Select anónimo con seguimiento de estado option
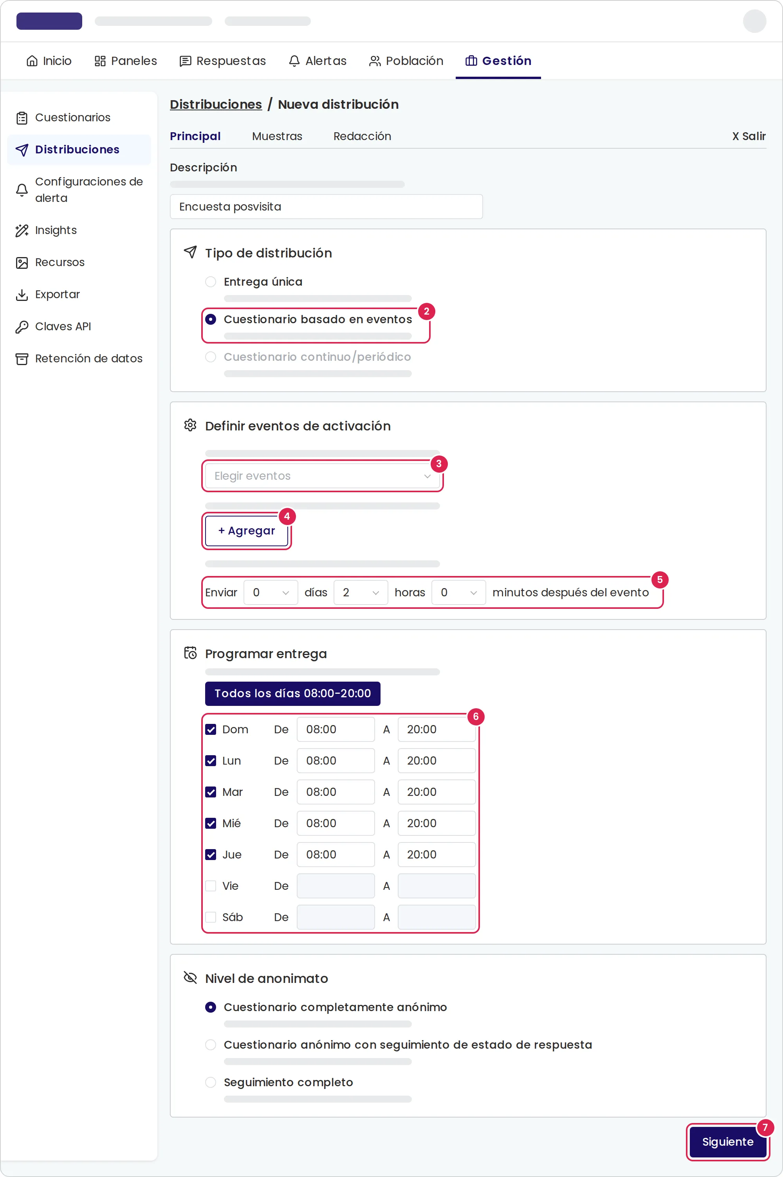 tap(211, 1045)
